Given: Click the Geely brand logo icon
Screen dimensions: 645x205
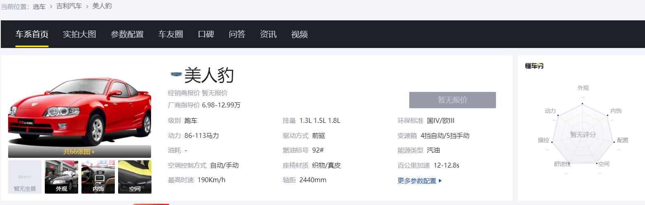Looking at the screenshot, I should point(176,74).
